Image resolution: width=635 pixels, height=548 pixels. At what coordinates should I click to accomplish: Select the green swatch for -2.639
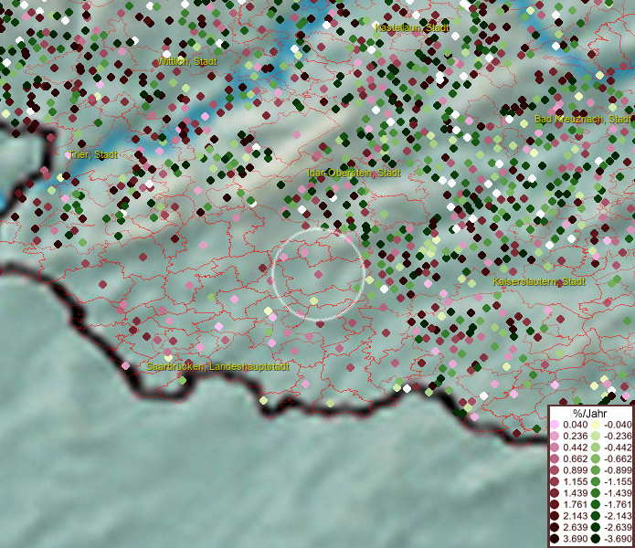click(596, 528)
